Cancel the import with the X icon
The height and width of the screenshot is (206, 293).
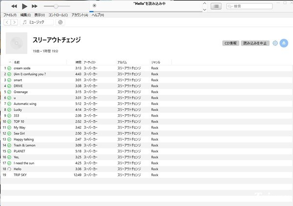tap(94, 5)
